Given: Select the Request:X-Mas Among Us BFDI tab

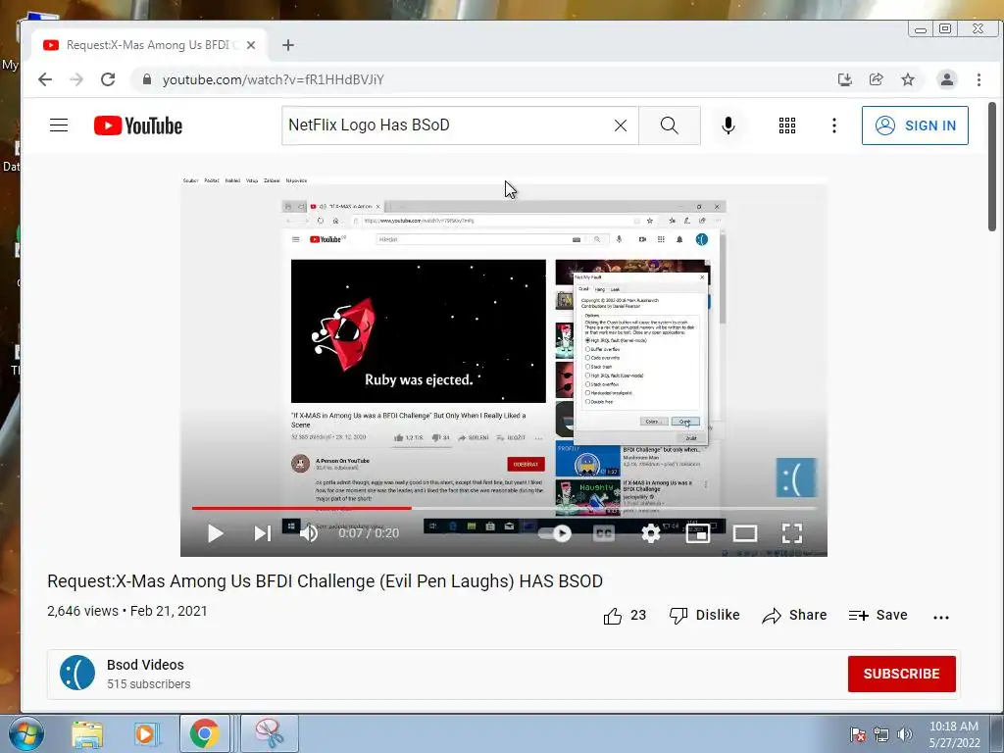Looking at the screenshot, I should tap(149, 45).
